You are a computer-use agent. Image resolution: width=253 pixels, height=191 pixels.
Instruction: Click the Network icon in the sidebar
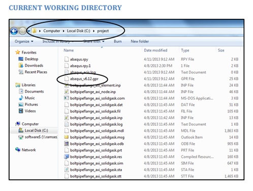point(18,150)
